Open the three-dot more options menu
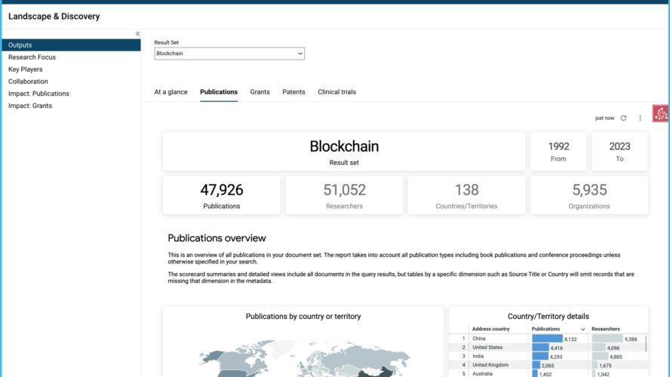 641,118
